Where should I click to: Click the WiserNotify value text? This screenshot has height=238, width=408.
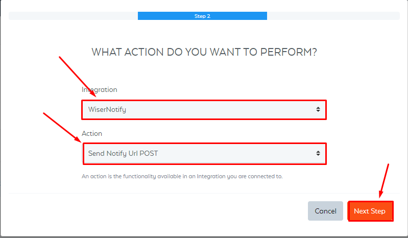pos(107,109)
